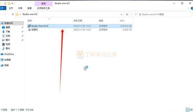Click 应用程序 type of 注册机 row
Screen dimensions: 193x112
[103, 30]
